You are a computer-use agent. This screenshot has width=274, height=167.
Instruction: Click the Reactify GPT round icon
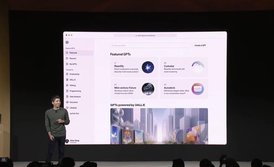point(148,67)
